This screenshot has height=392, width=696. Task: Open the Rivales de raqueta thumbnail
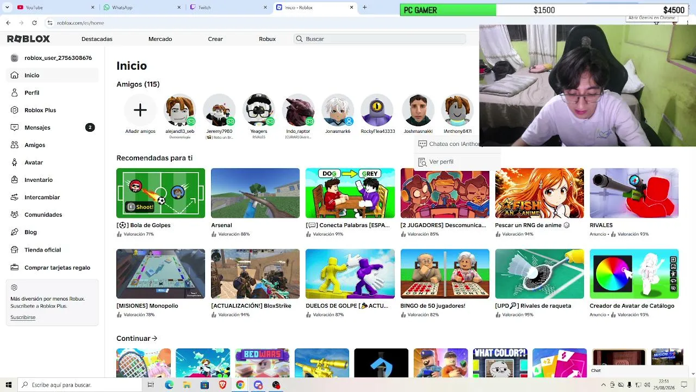point(539,274)
